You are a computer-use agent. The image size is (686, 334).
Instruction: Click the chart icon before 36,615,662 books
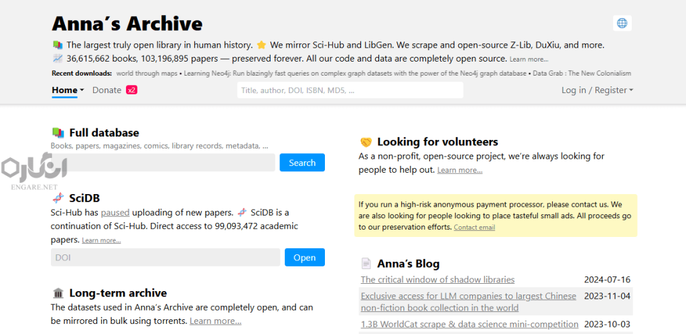(x=58, y=58)
